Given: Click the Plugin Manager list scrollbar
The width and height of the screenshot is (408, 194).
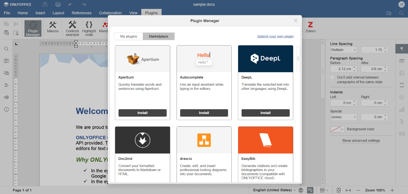Looking at the screenshot, I should pyautogui.click(x=298, y=58).
